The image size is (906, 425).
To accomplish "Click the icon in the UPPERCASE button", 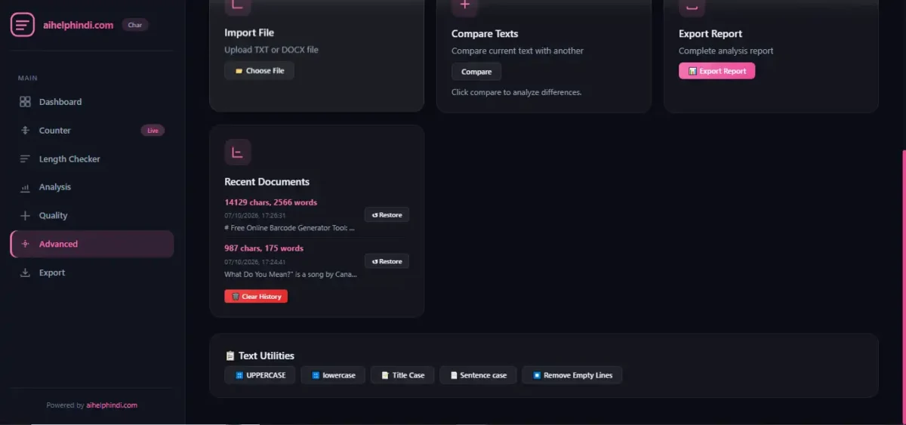I will pyautogui.click(x=239, y=375).
